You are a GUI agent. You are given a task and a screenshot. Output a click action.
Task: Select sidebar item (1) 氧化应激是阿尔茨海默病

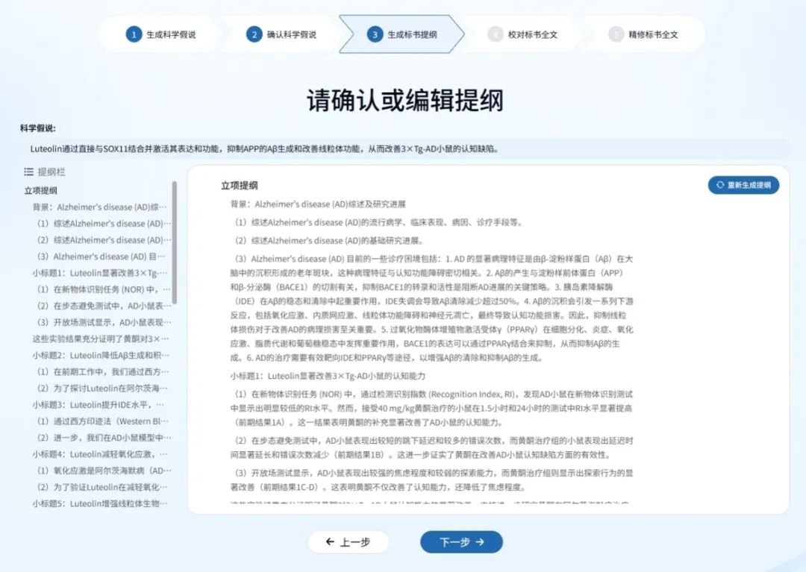(x=104, y=471)
